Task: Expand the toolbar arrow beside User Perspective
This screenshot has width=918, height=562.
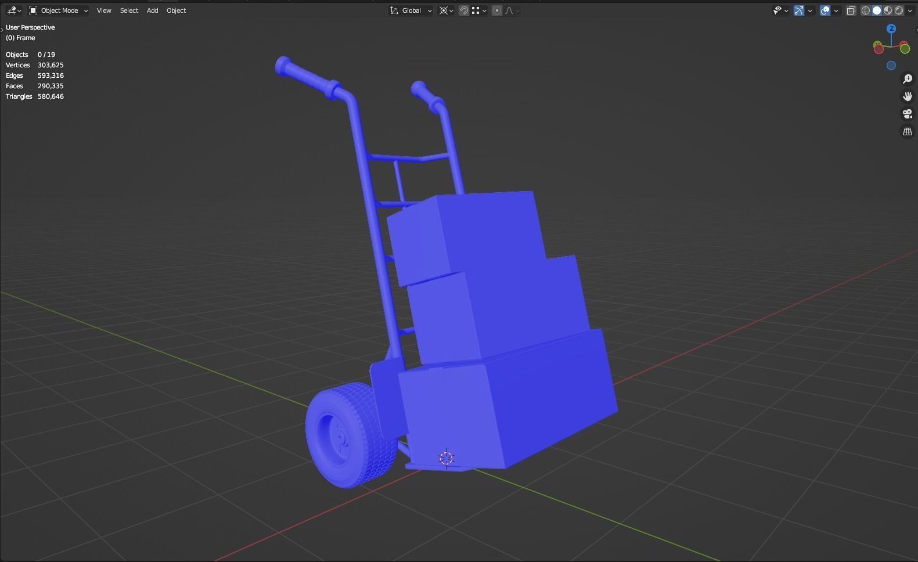Action: 2,28
